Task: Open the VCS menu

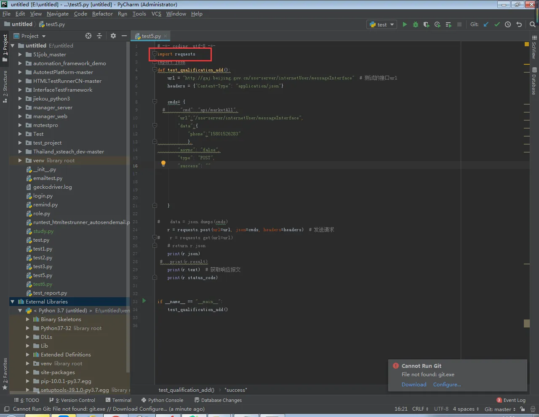Action: [x=156, y=14]
